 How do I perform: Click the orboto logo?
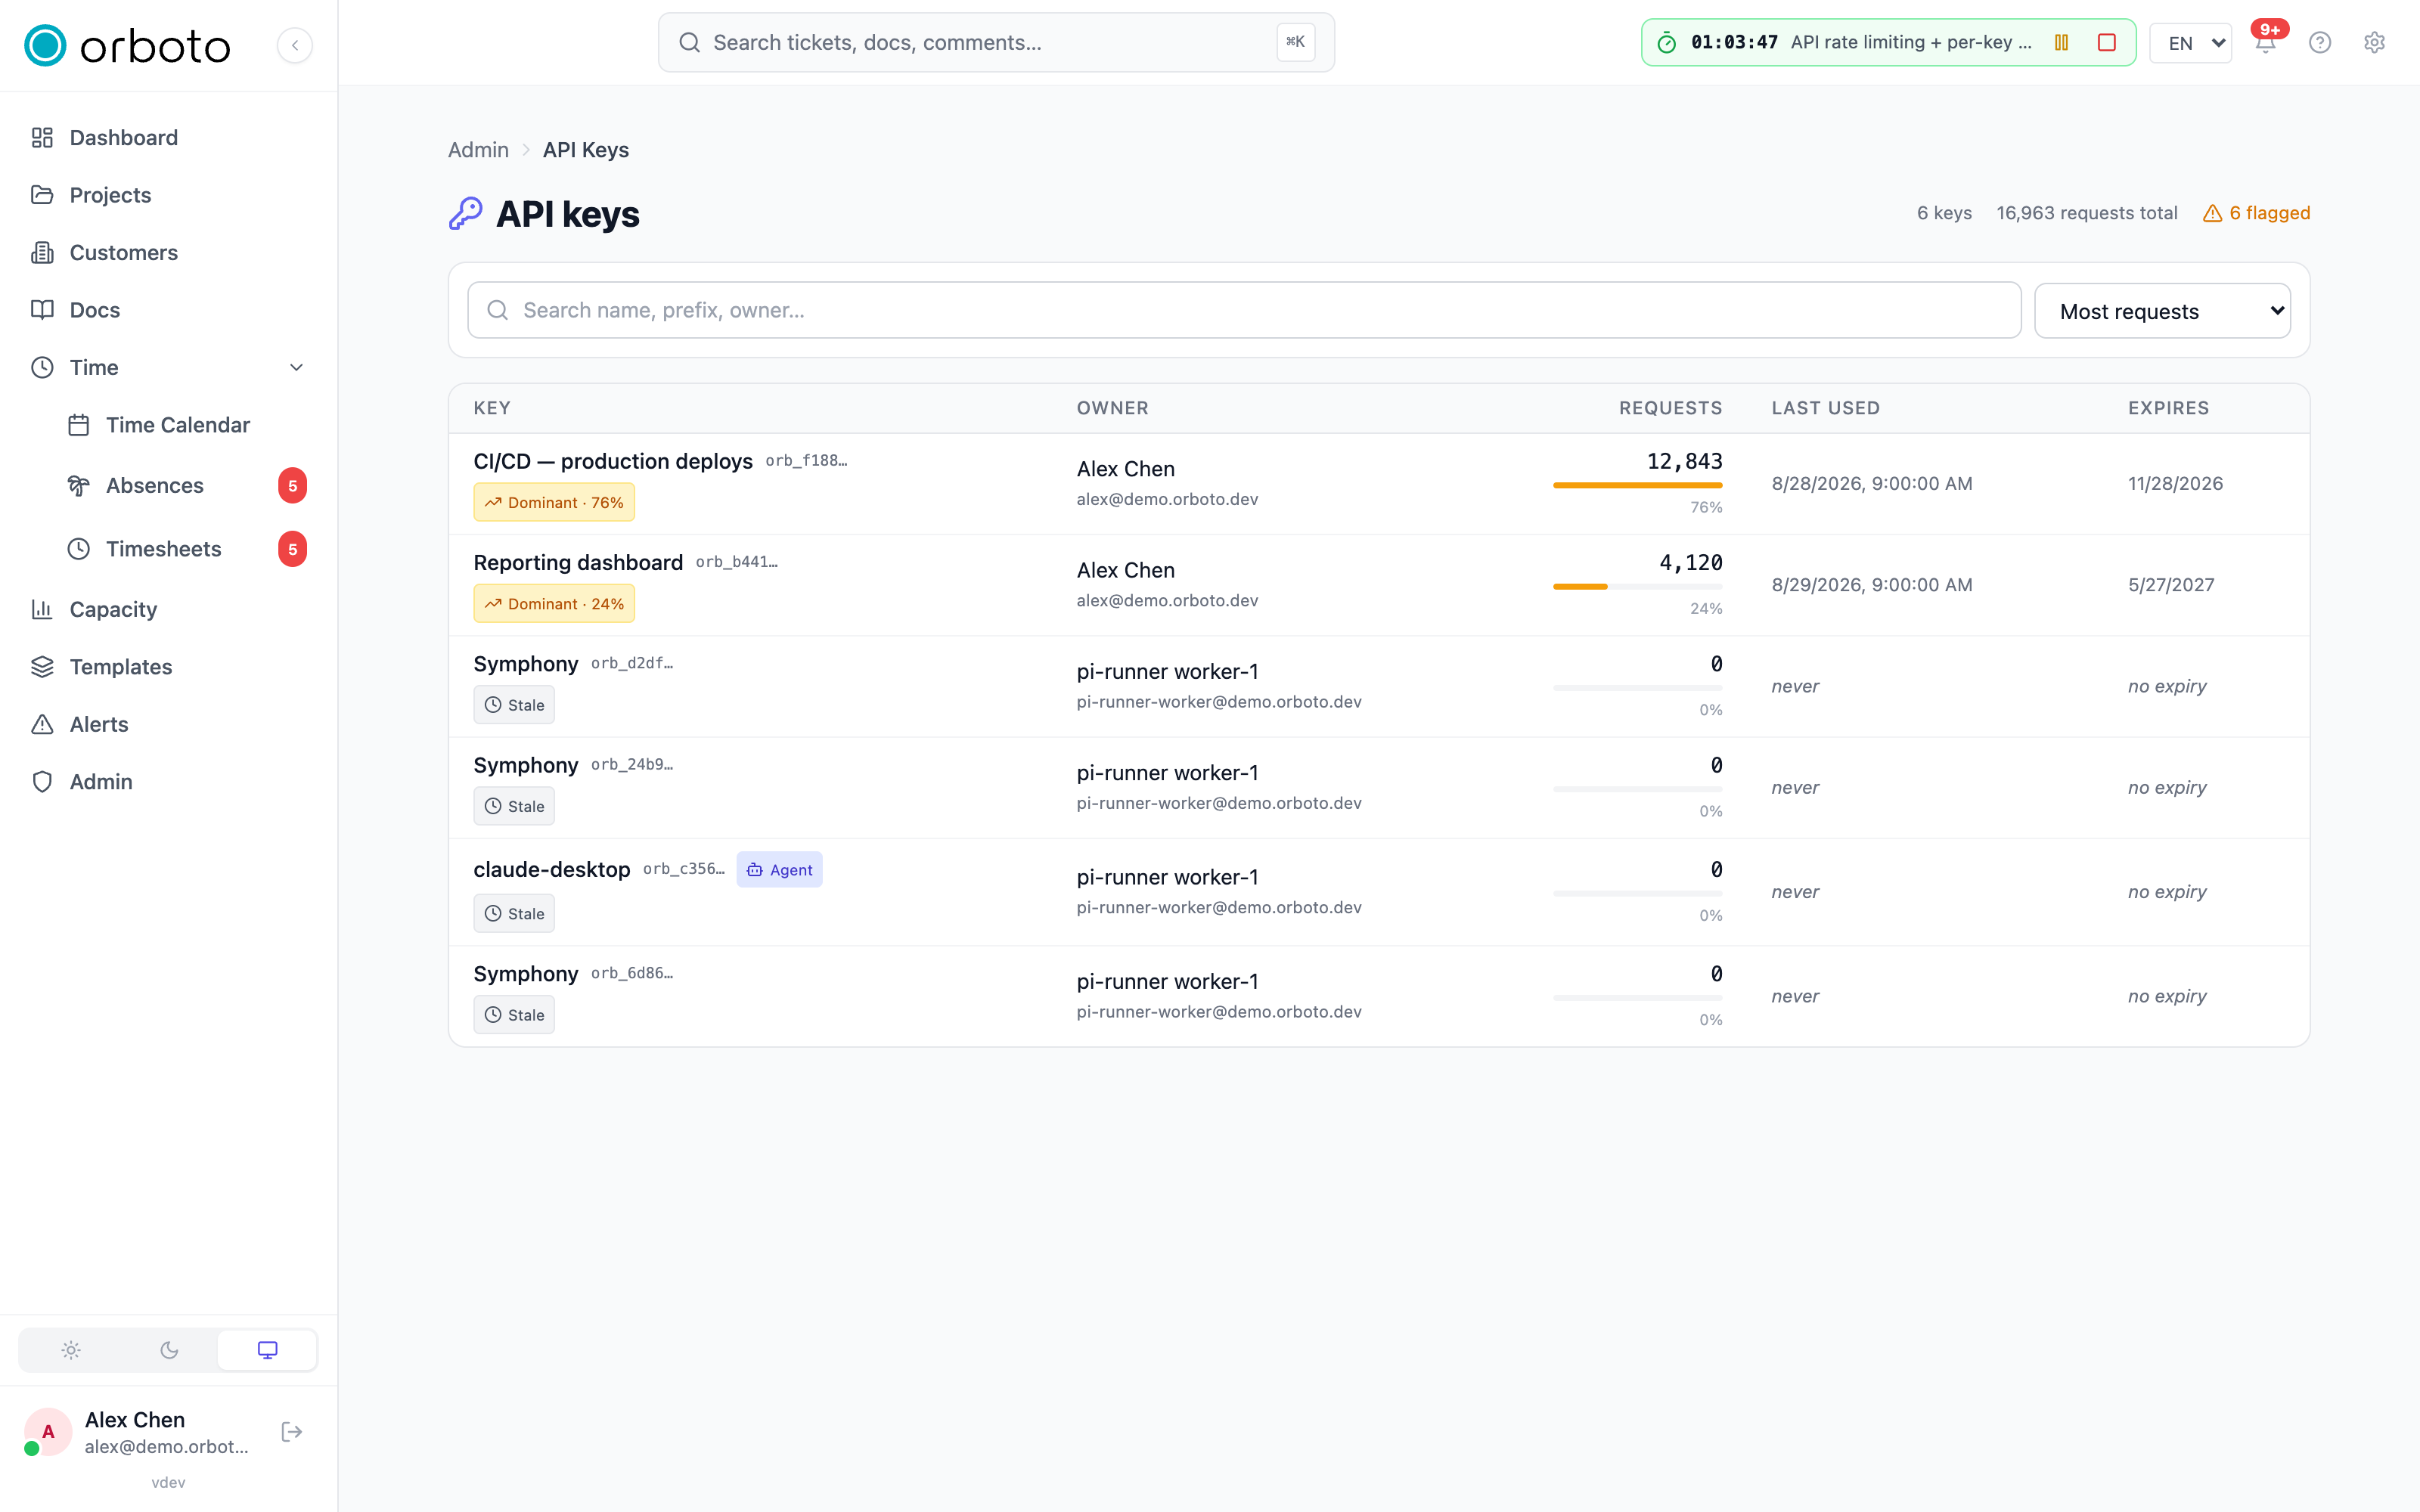click(127, 45)
